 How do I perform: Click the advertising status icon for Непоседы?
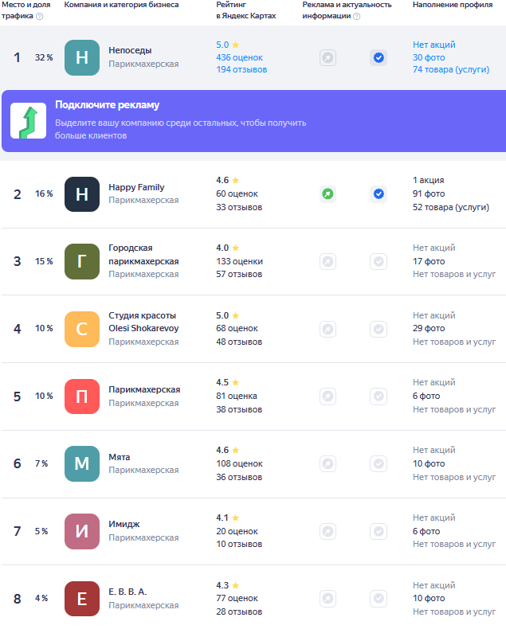(x=328, y=58)
